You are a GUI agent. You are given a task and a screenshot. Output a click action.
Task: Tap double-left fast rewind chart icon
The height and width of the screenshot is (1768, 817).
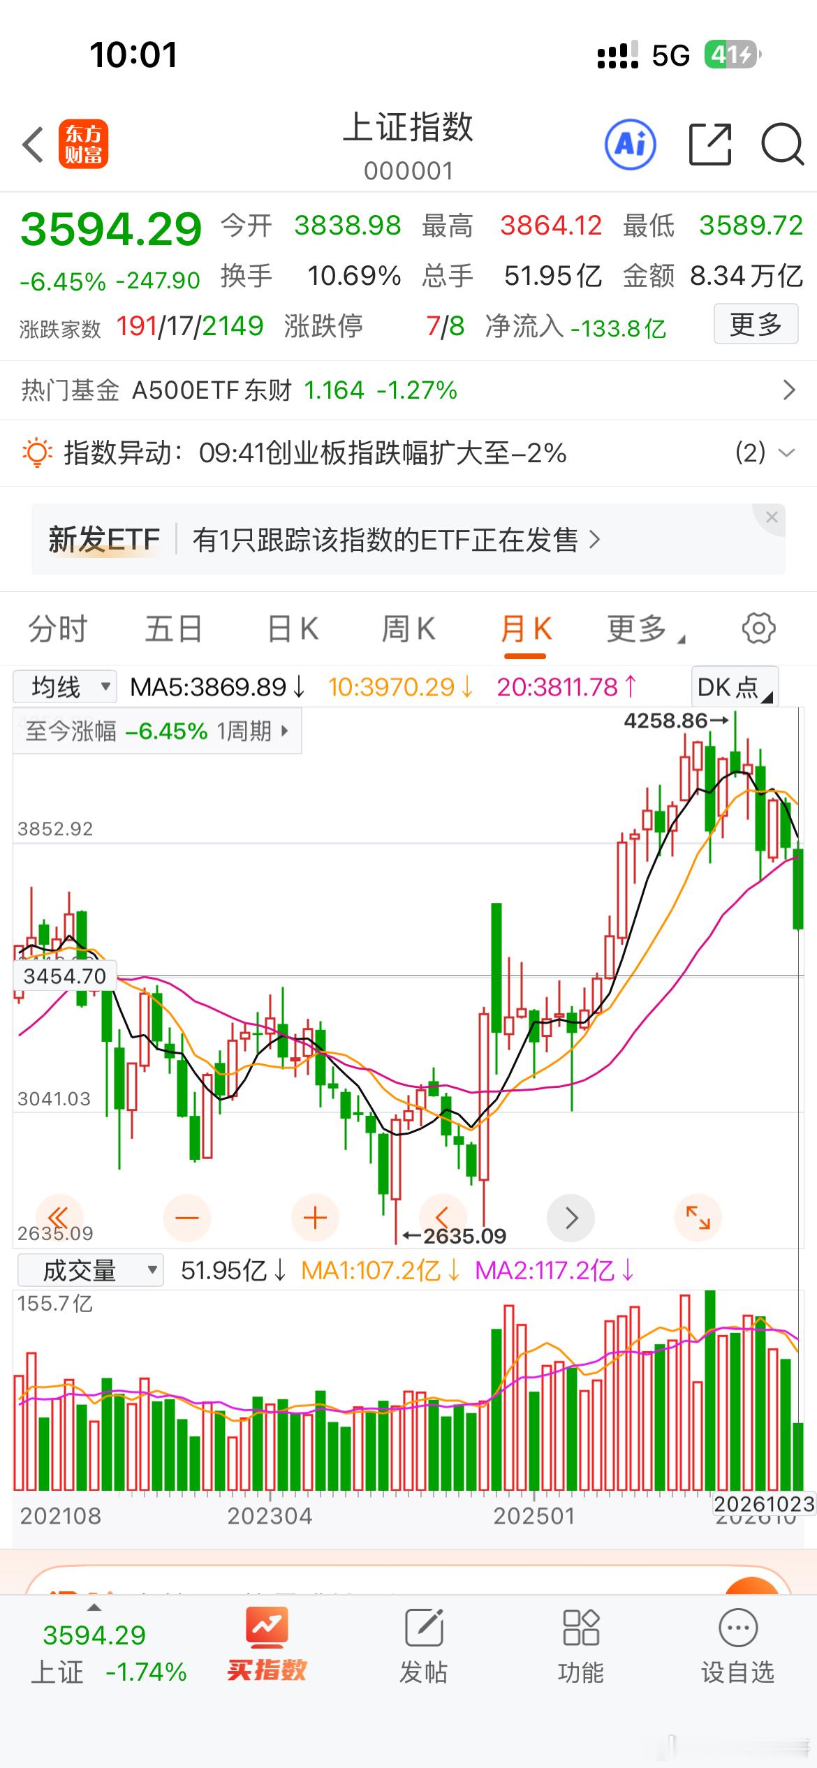coord(59,1218)
